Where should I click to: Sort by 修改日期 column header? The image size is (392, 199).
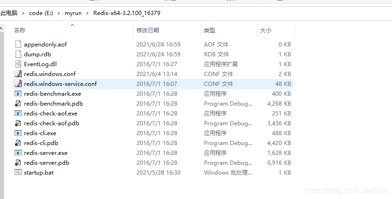coord(148,31)
